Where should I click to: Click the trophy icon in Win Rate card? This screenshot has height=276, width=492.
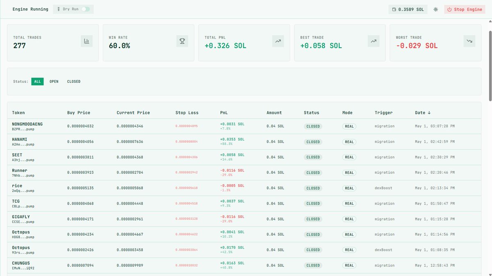(182, 41)
